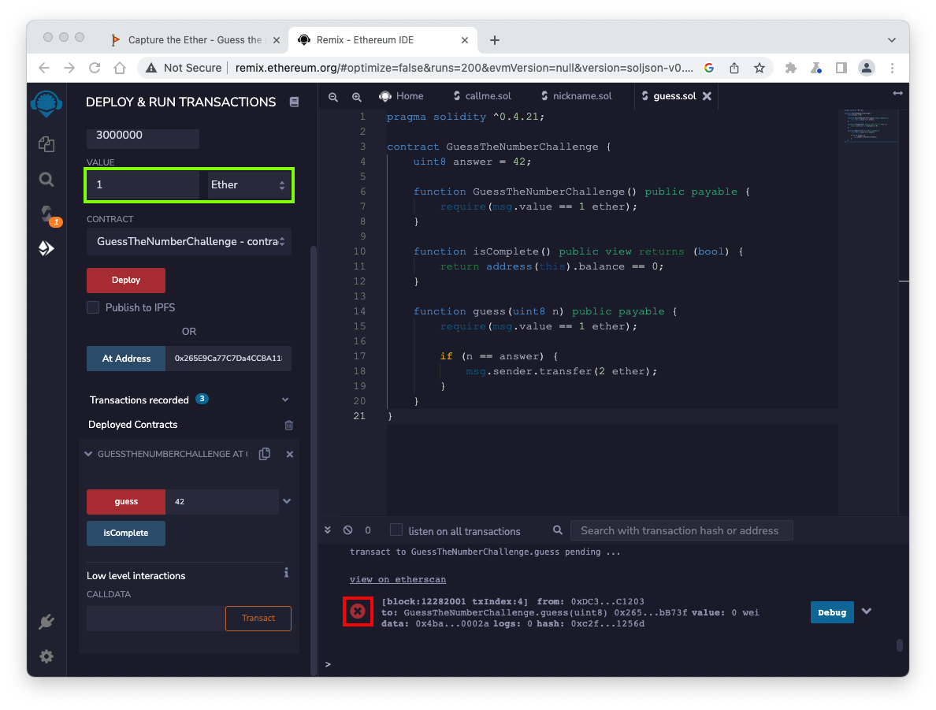The image size is (936, 710).
Task: Open the Search in files sidebar icon
Action: [46, 180]
